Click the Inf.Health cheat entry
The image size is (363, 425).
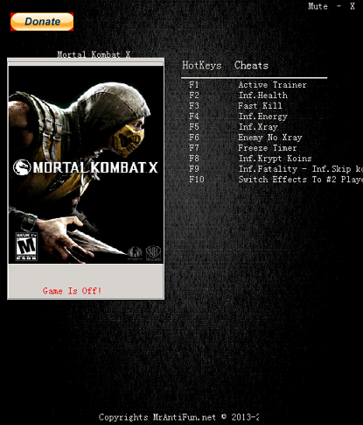[x=263, y=96]
